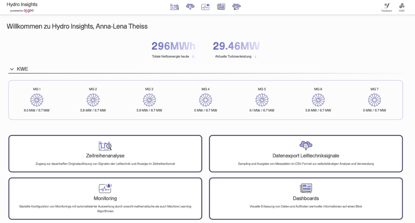Click the info icon beside Aktuelle Turbinenleistung
This screenshot has height=223, width=415.
coord(256,56)
